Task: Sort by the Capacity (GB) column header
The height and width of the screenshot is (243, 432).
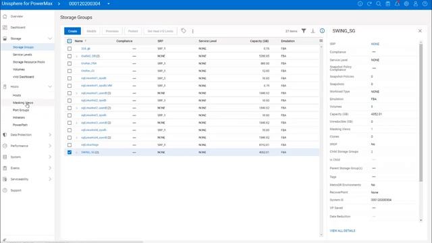Action: pos(259,41)
